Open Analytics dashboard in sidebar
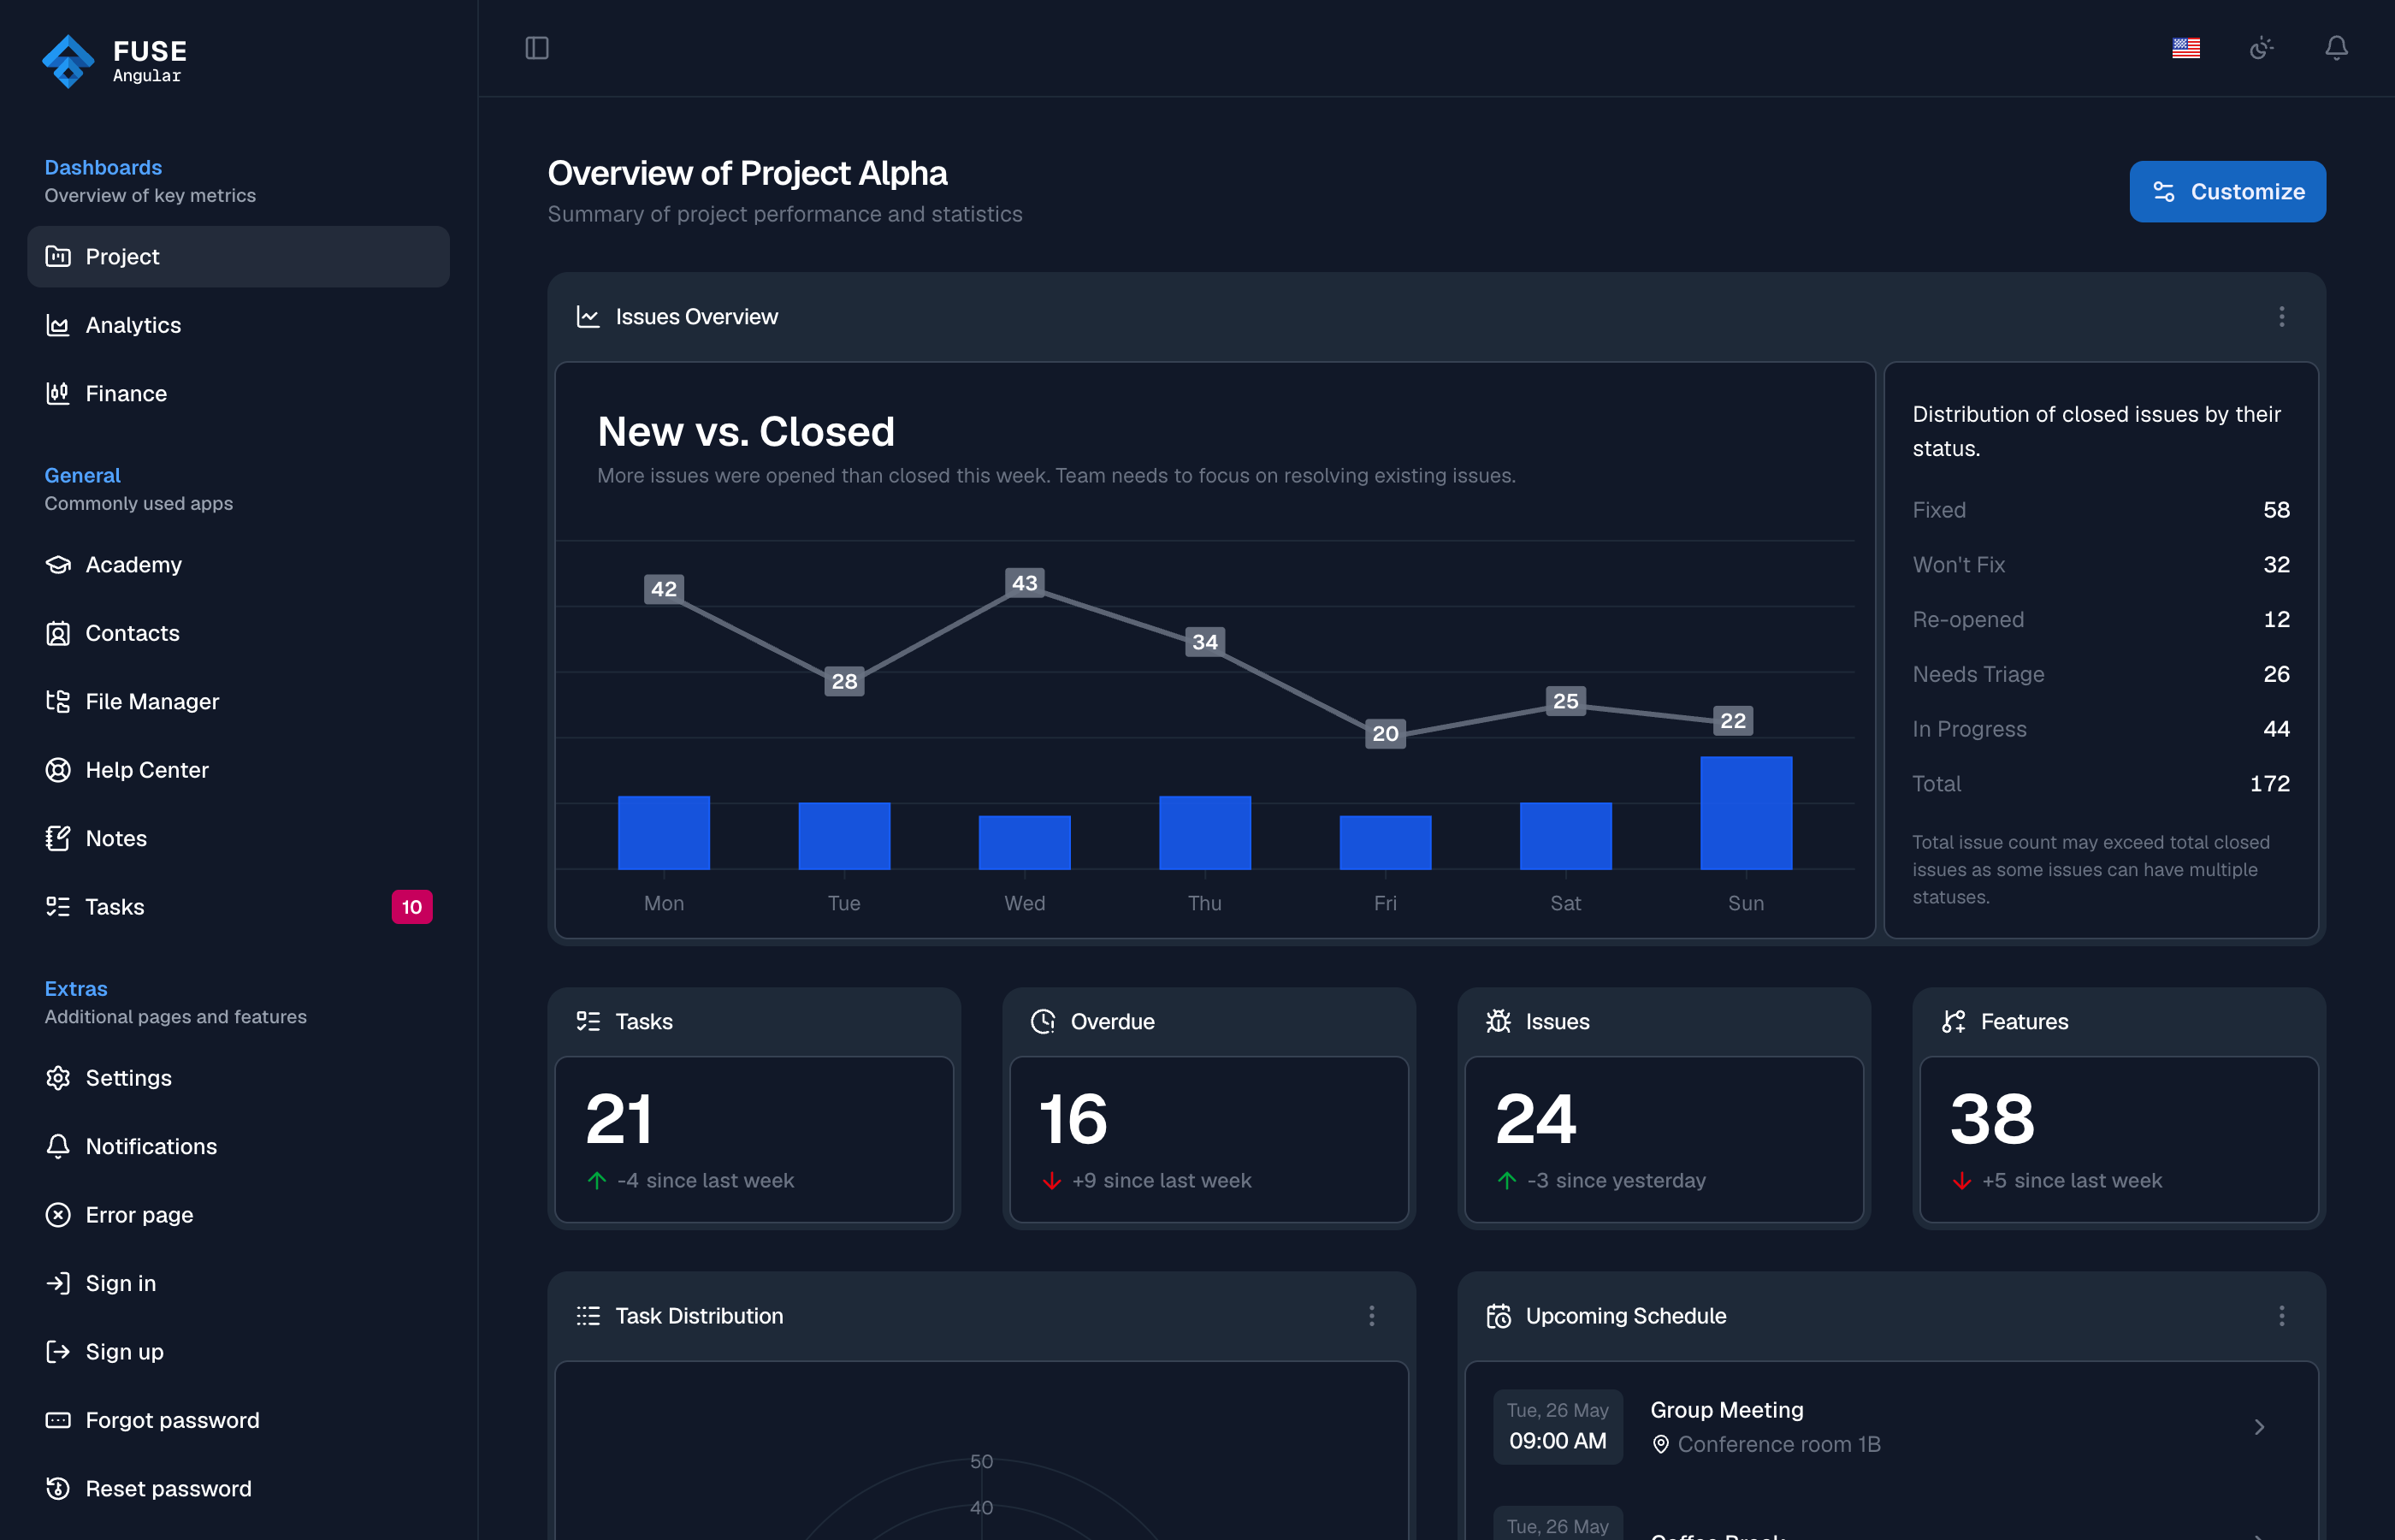This screenshot has width=2395, height=1540. 238,325
